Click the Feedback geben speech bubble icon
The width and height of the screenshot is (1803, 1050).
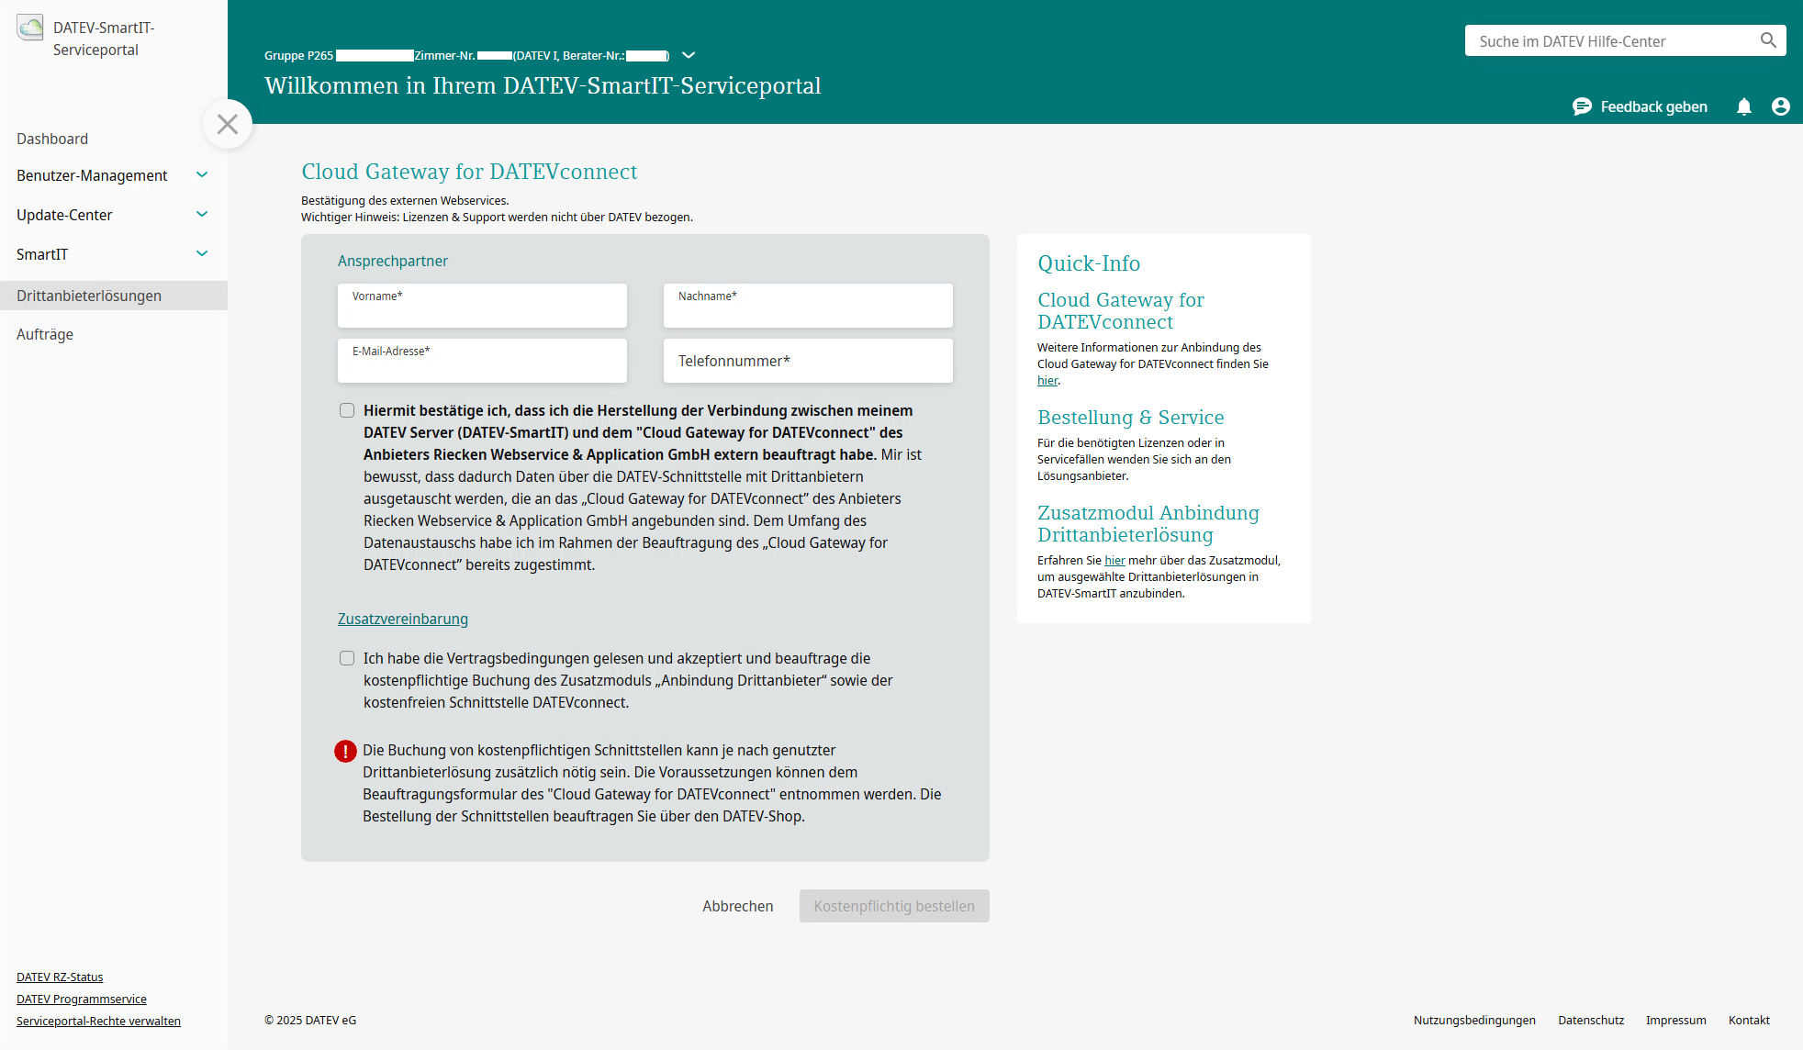click(x=1582, y=106)
